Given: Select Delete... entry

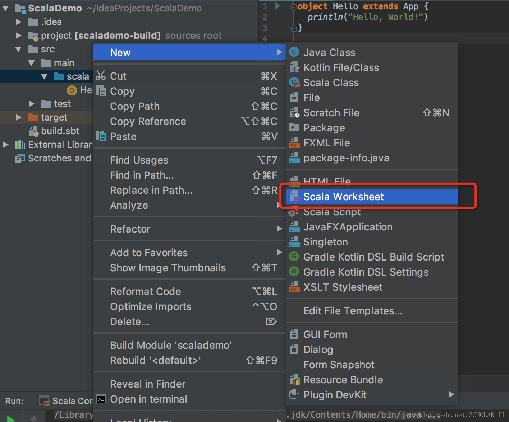Looking at the screenshot, I should pyautogui.click(x=189, y=322).
